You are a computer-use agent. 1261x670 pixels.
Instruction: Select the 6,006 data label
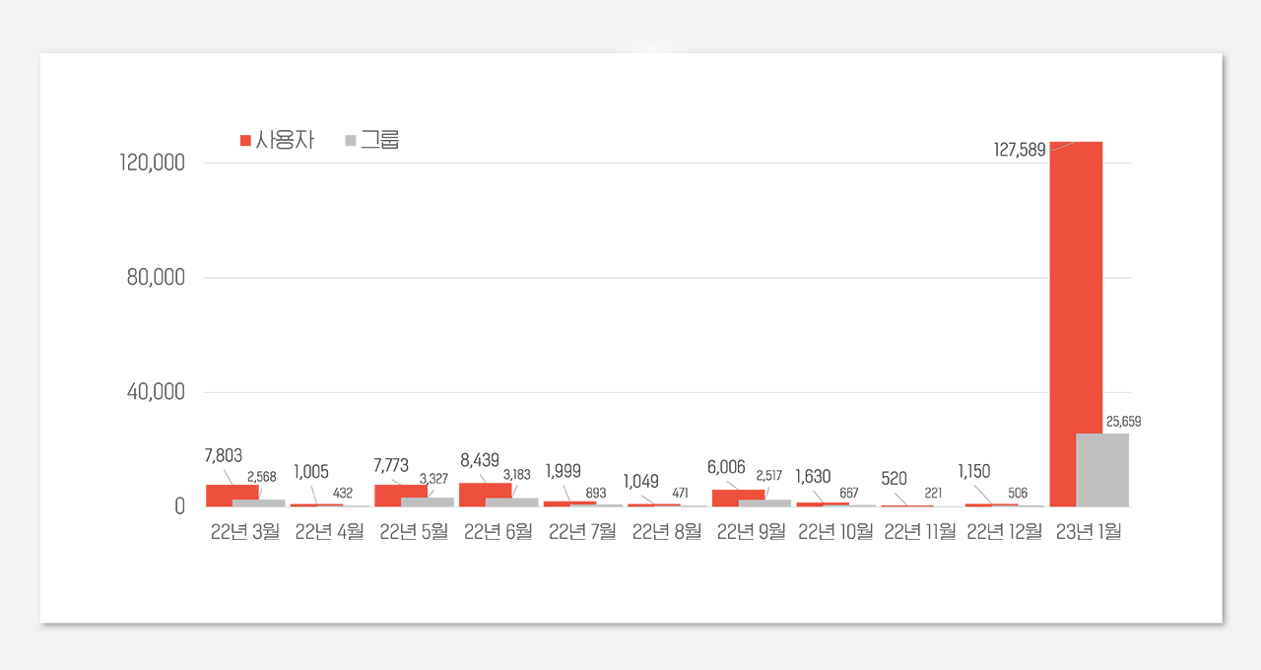pyautogui.click(x=726, y=467)
